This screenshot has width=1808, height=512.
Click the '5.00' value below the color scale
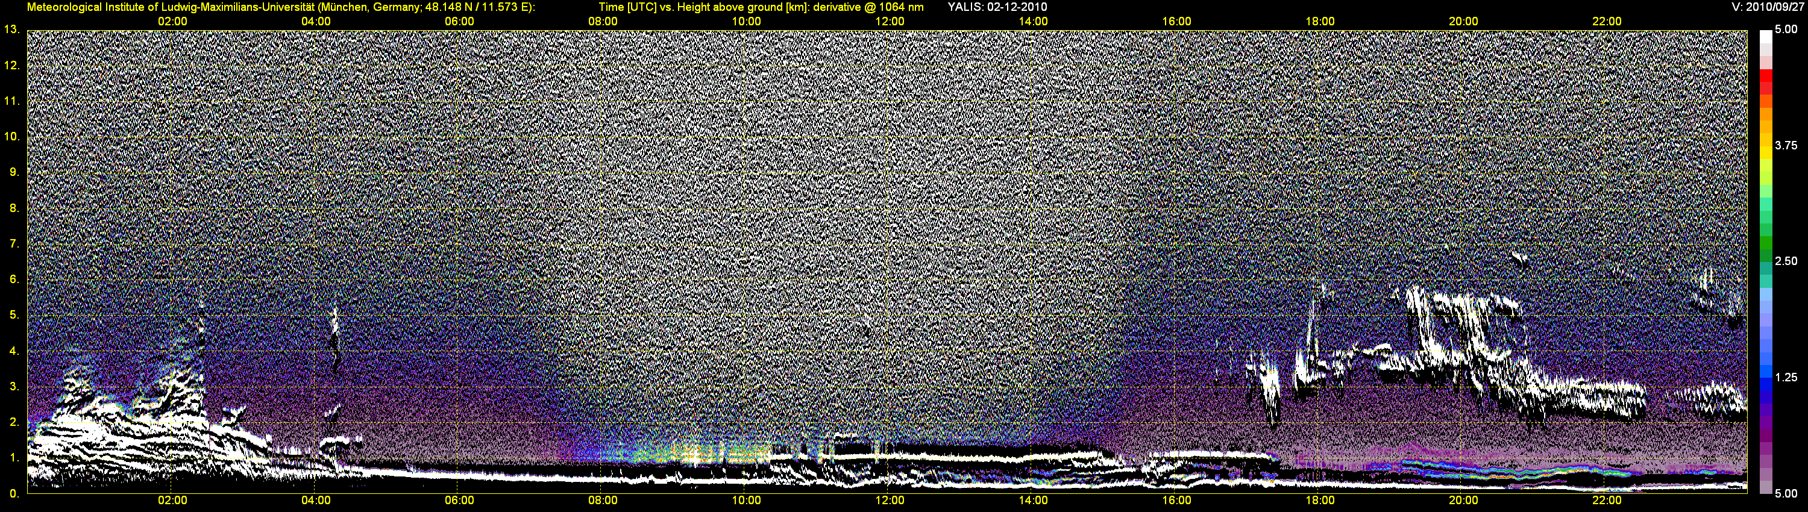[1786, 494]
